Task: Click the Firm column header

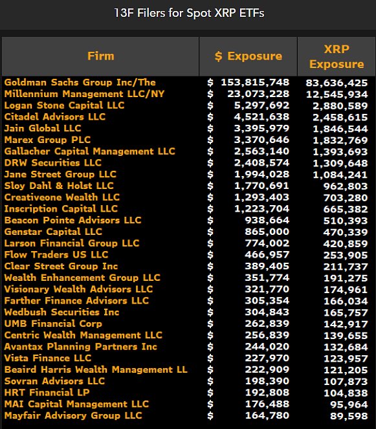Action: [100, 56]
